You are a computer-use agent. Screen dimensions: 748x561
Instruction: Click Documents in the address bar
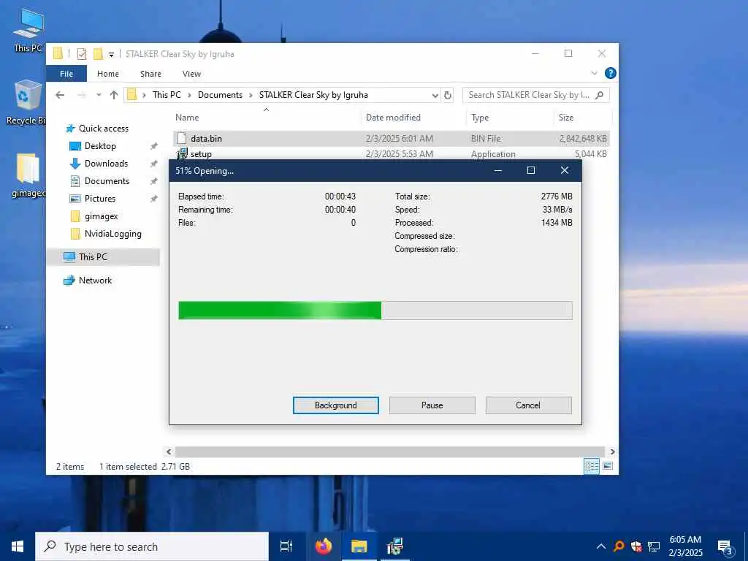tap(220, 95)
